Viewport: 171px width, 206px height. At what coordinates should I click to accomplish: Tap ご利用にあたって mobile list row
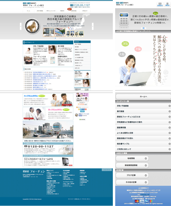pyautogui.click(x=143, y=149)
